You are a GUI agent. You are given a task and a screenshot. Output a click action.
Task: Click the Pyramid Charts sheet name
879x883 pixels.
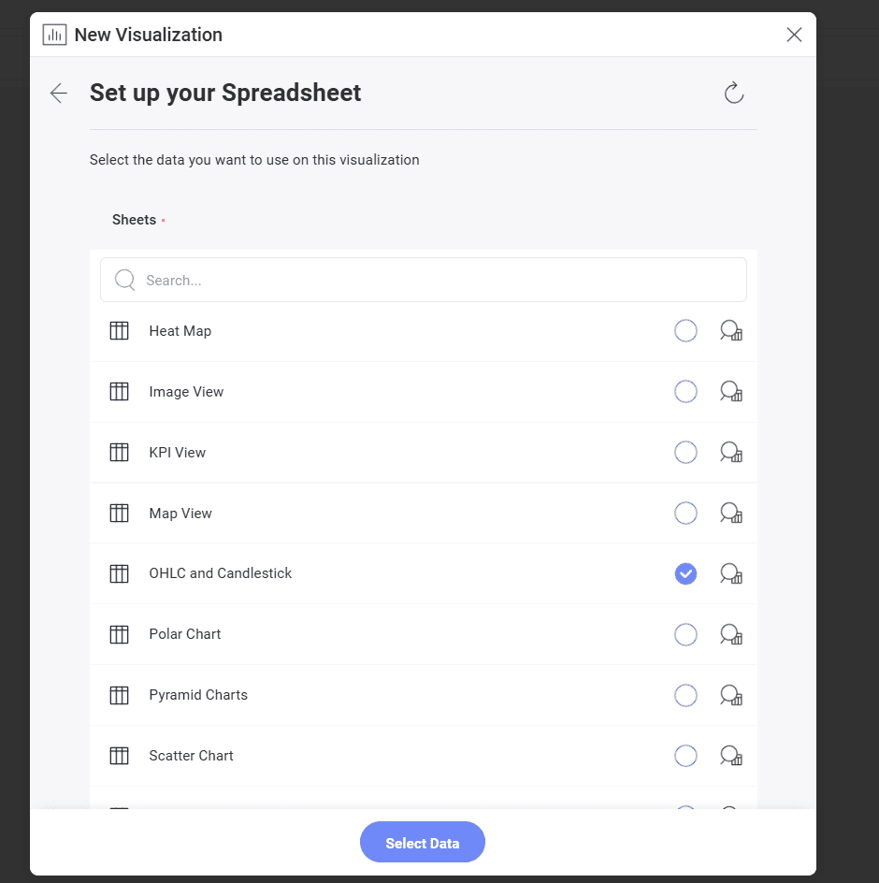point(198,695)
